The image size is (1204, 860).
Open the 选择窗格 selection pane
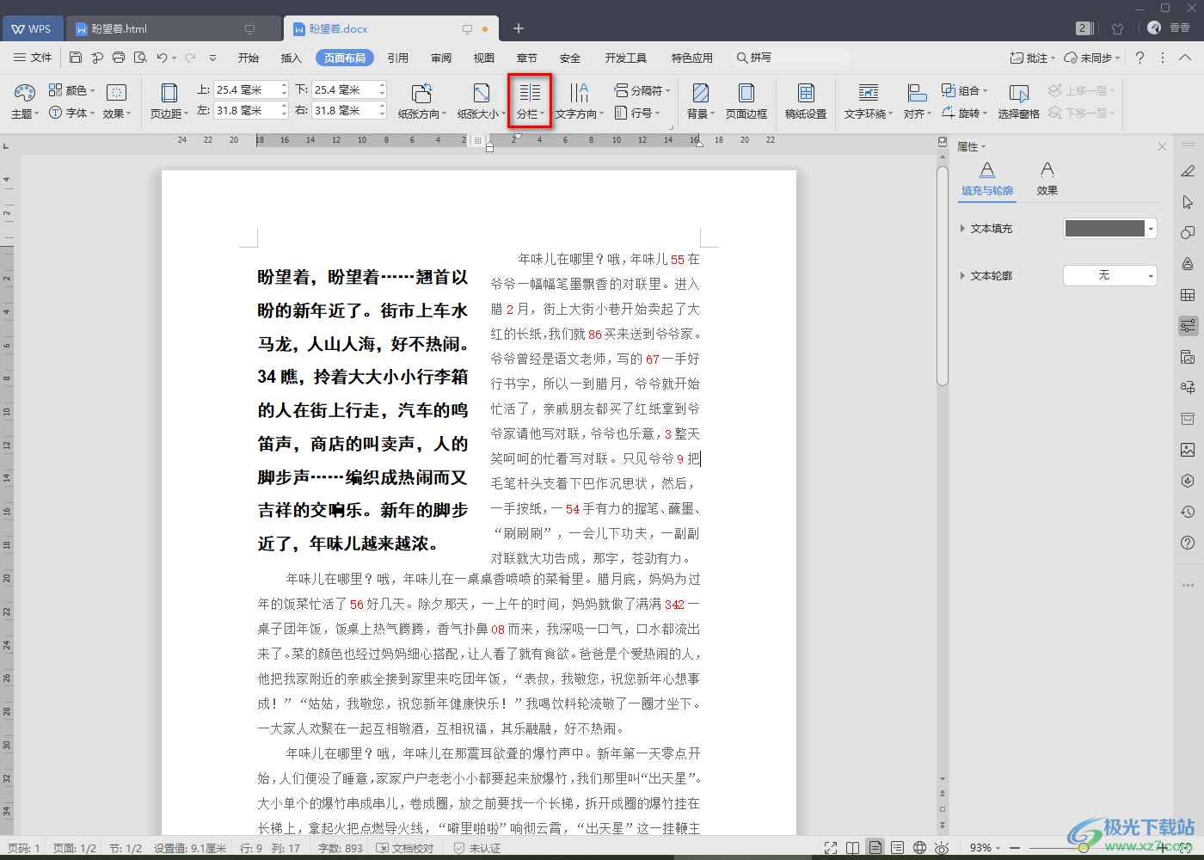pos(1019,101)
